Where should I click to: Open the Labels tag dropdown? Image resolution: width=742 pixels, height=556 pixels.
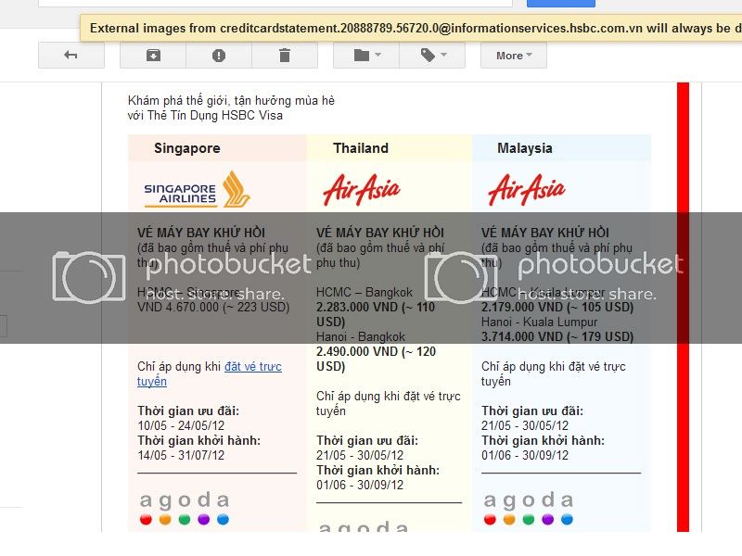(x=432, y=56)
